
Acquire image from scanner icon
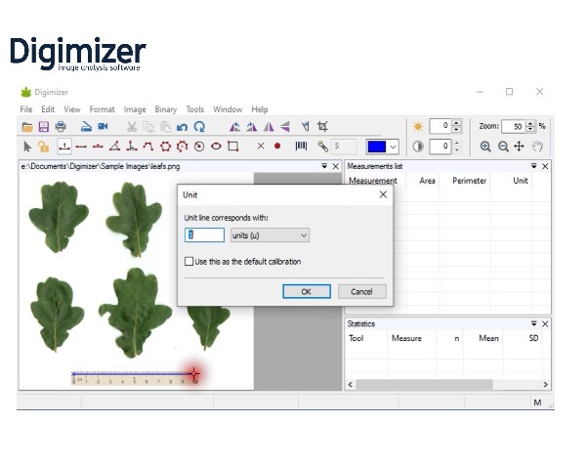click(x=86, y=127)
